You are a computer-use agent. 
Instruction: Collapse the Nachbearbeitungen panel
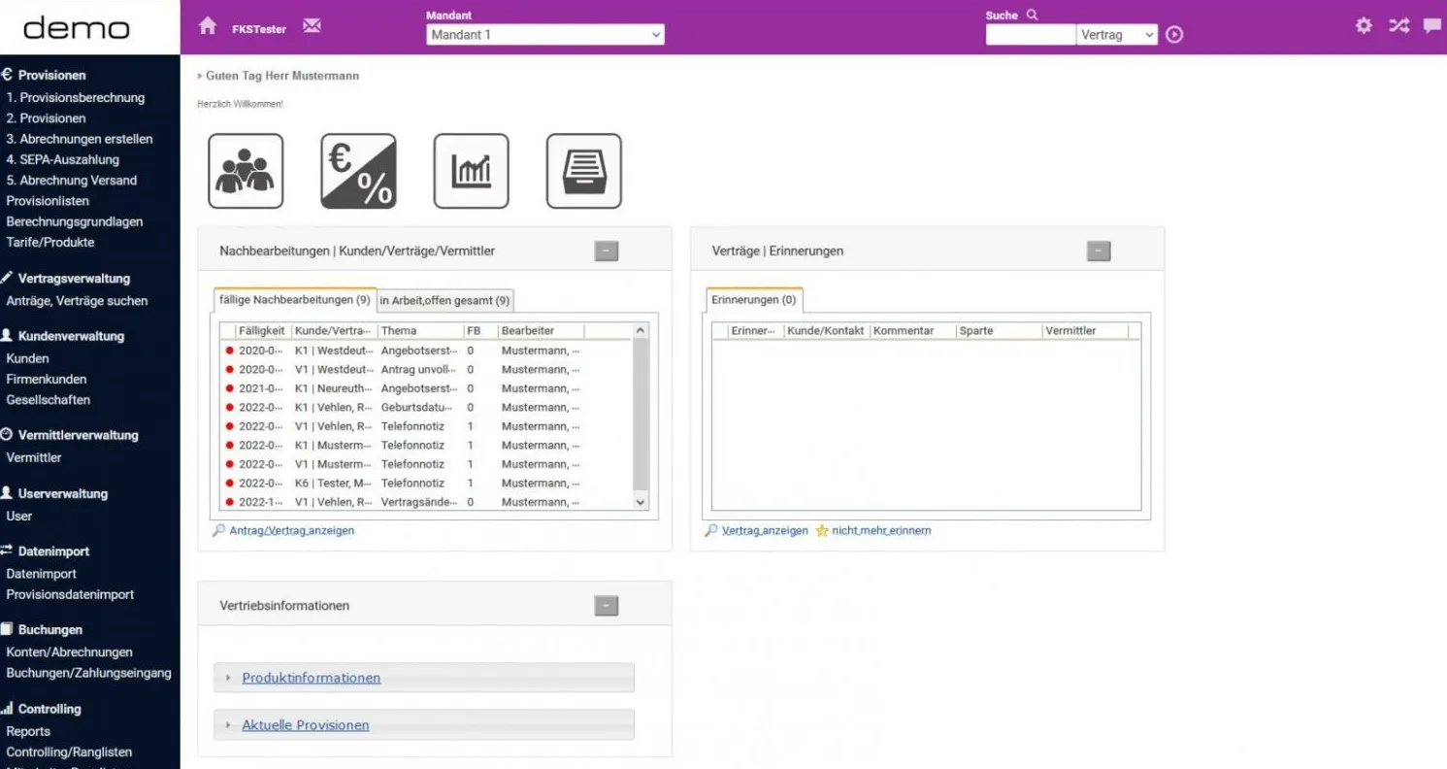(606, 251)
